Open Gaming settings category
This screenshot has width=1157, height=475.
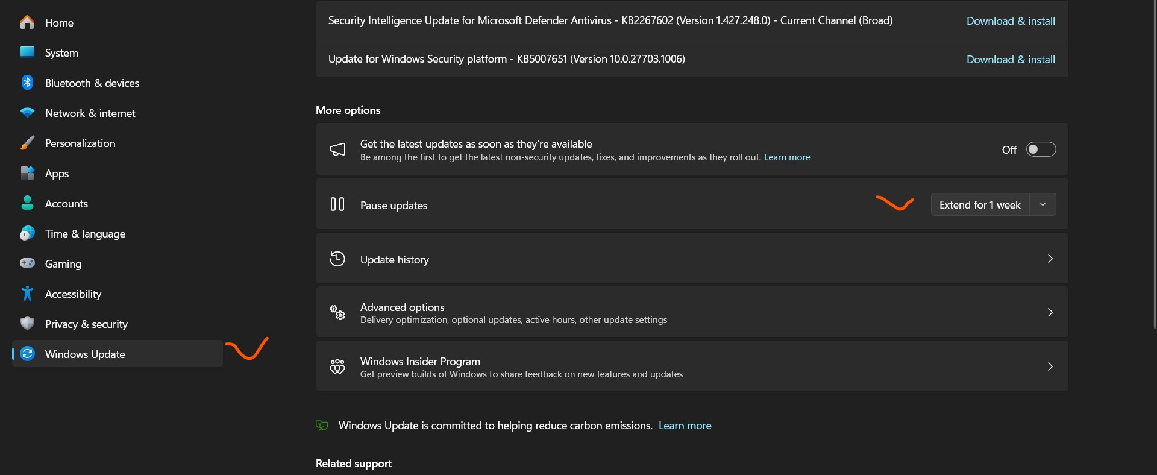[118, 263]
